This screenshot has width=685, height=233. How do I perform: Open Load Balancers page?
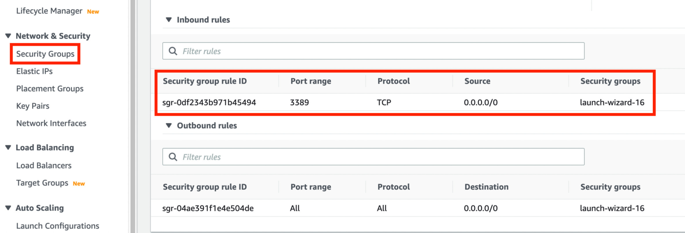click(x=44, y=165)
